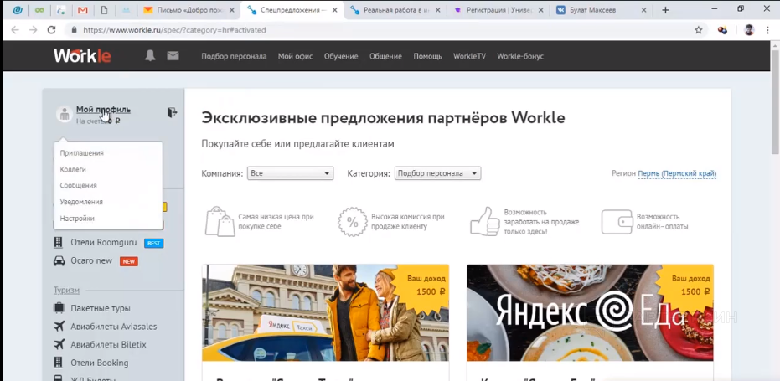Open Обучение in the top menu
This screenshot has width=780, height=381.
[341, 56]
